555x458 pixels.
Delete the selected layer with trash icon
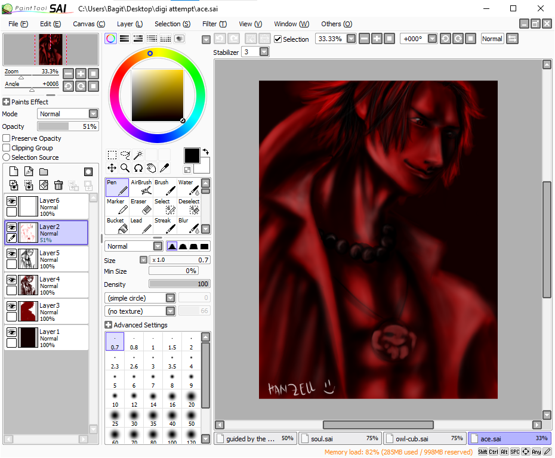pyautogui.click(x=58, y=185)
